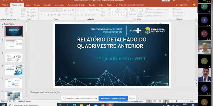
Task: Click the Novo Slide icon
Action: pyautogui.click(x=23, y=10)
